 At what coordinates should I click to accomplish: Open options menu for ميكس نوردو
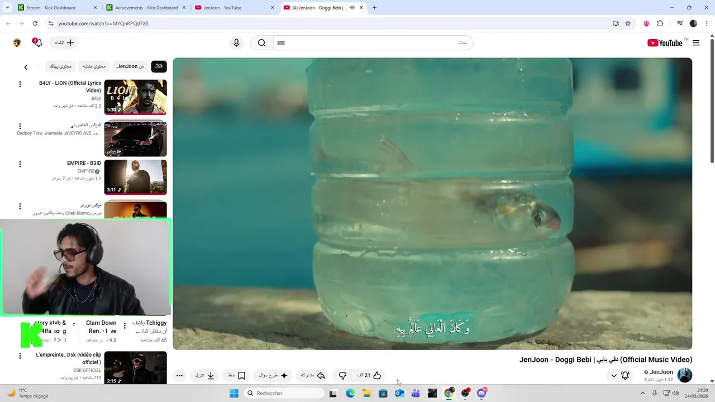(x=20, y=207)
